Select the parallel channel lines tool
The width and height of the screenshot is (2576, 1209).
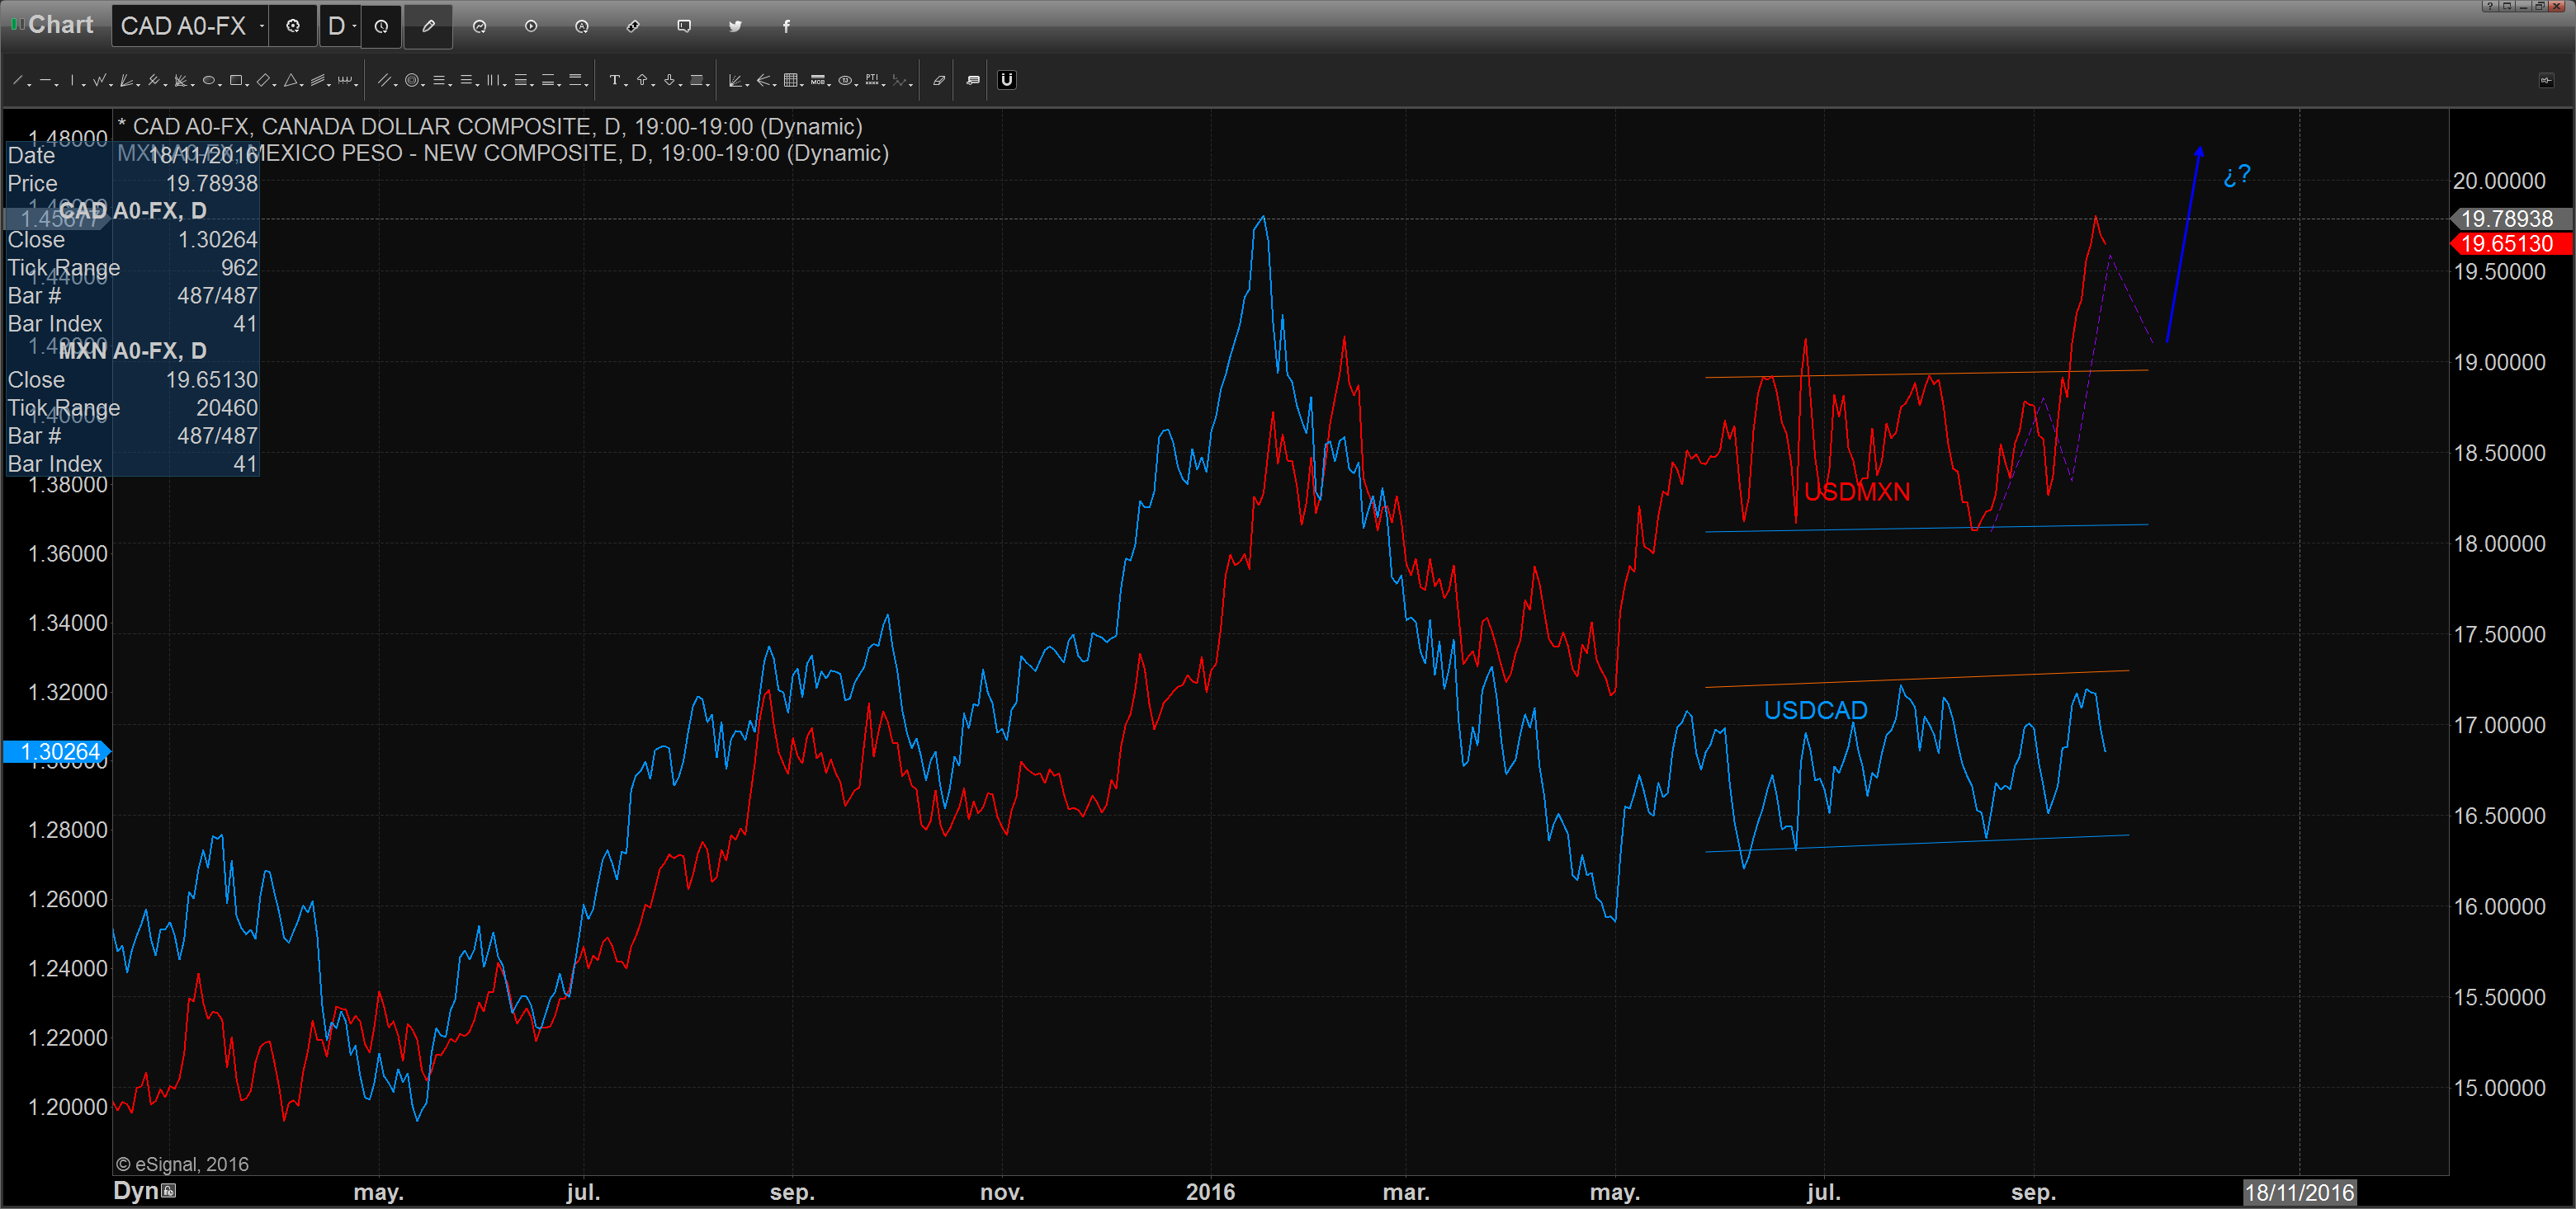point(318,80)
